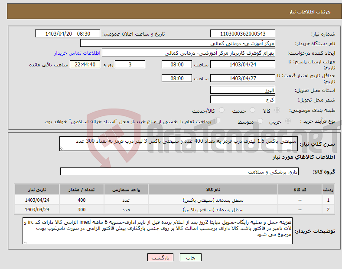
Task: Open اطلاعات تماس خریدار link
Action: pos(77,53)
